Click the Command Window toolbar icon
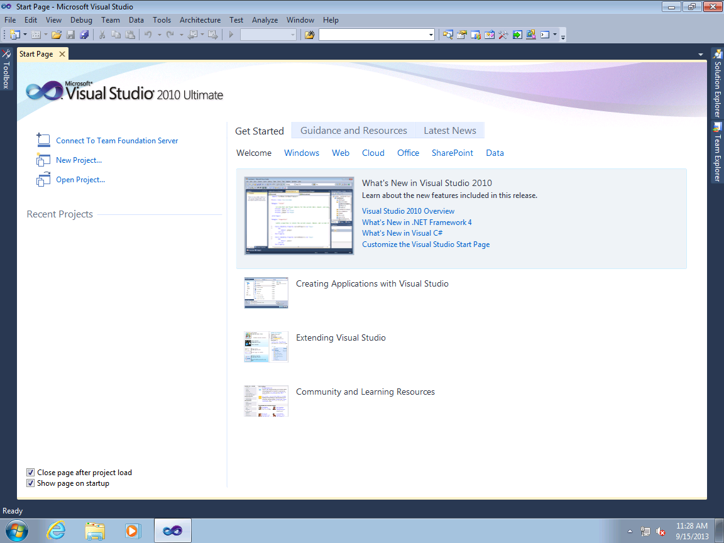The image size is (724, 543). tap(545, 35)
